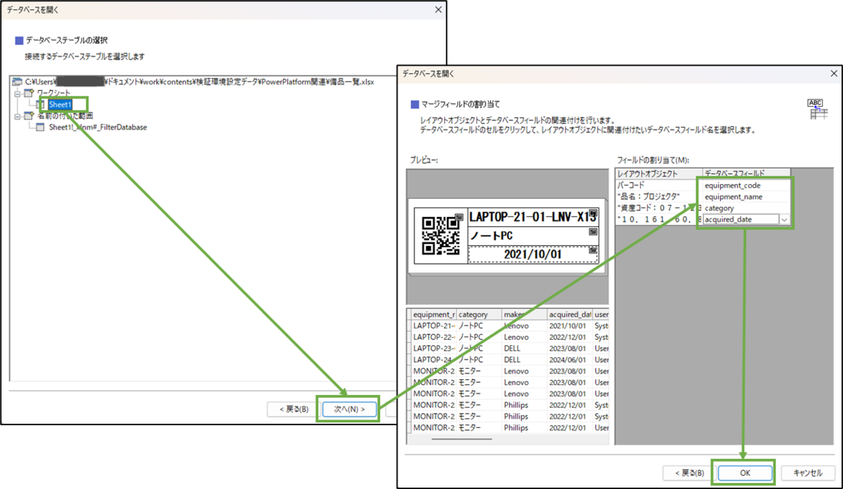Select the "品名：プロジェクタ" layout object row

click(658, 197)
